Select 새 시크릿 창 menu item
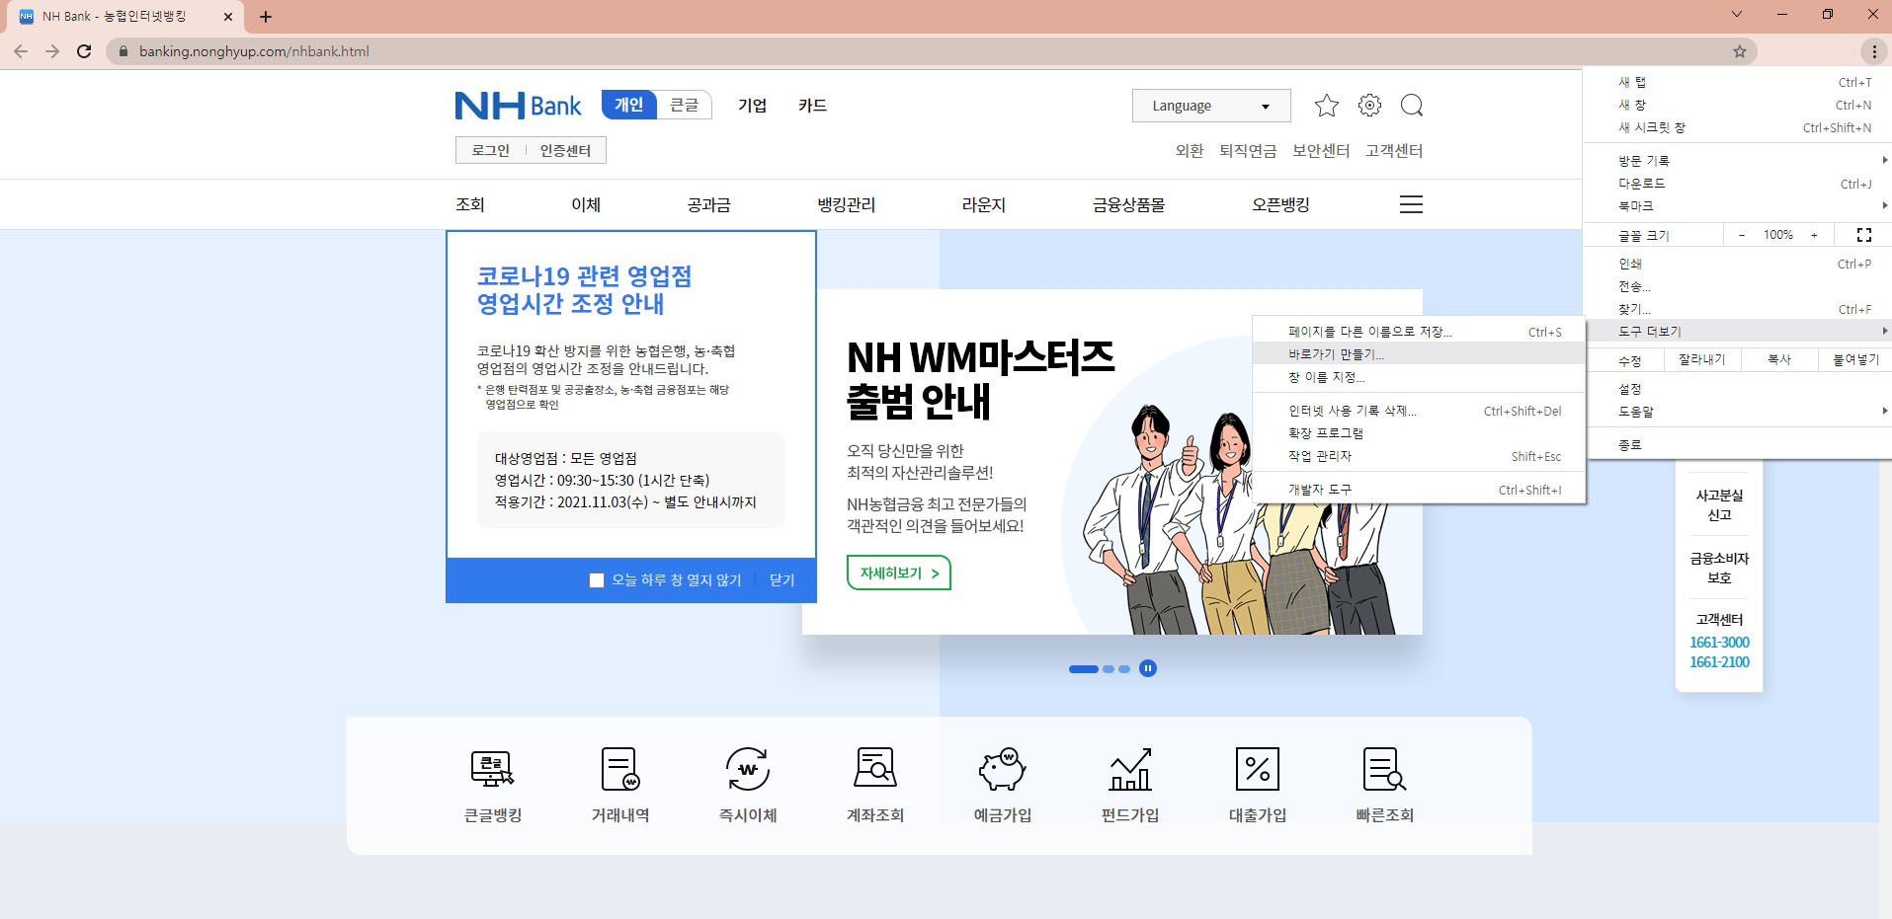 click(1739, 127)
